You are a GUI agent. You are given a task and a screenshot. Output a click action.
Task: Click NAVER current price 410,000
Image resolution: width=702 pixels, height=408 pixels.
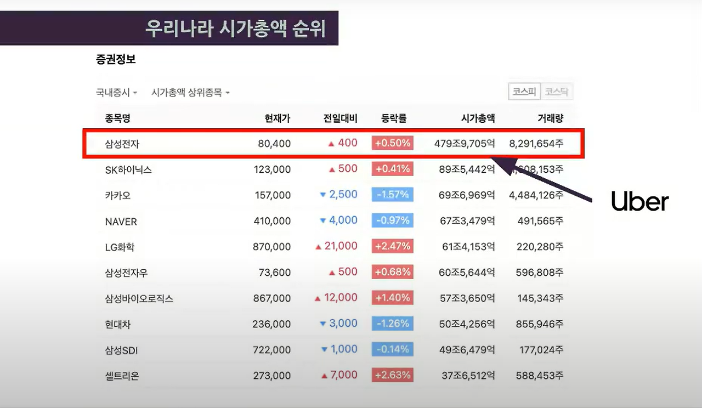(272, 221)
